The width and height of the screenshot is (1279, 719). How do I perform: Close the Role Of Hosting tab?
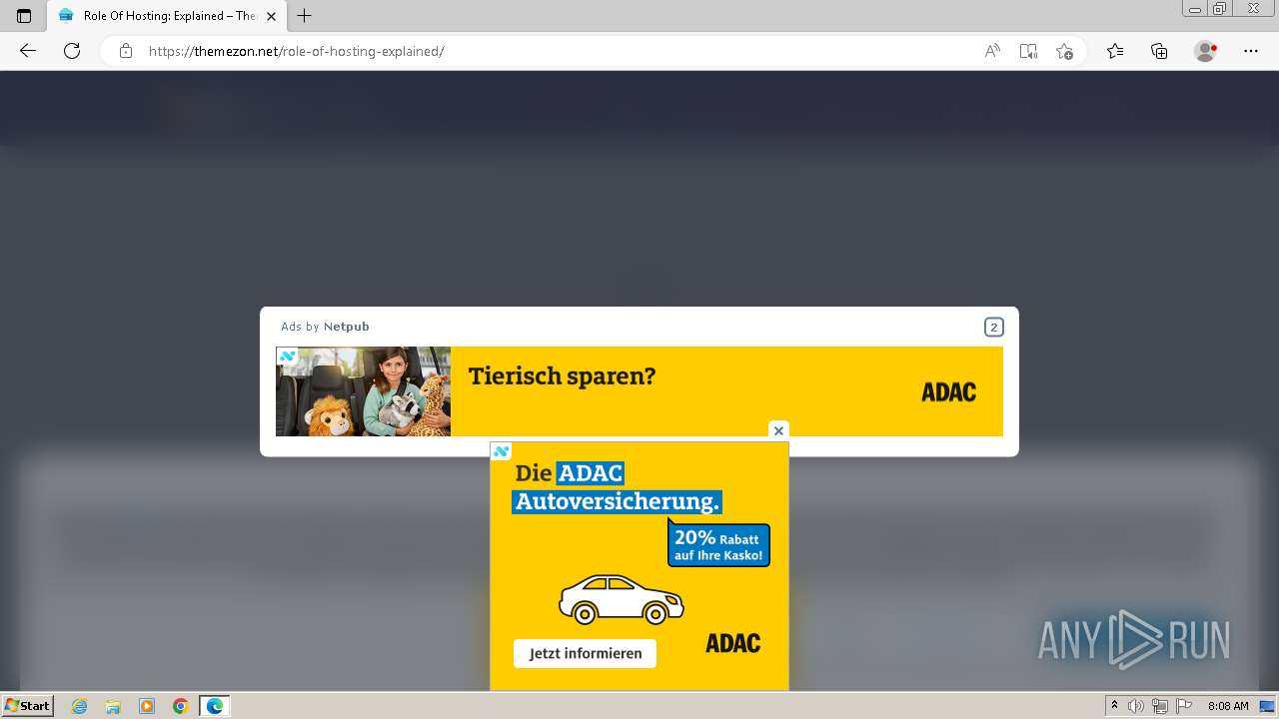click(x=271, y=16)
